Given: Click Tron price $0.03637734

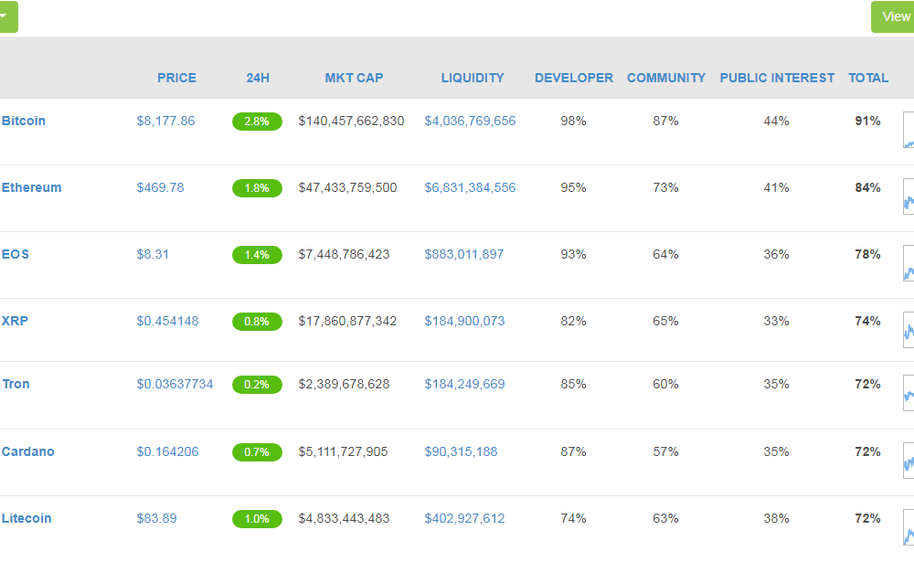Looking at the screenshot, I should (175, 384).
